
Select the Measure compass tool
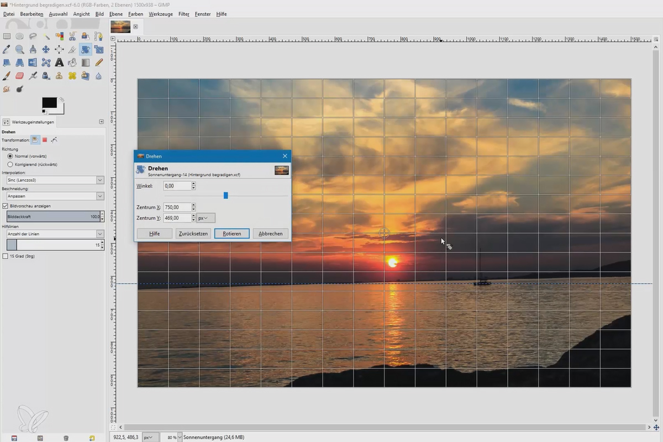tap(33, 49)
